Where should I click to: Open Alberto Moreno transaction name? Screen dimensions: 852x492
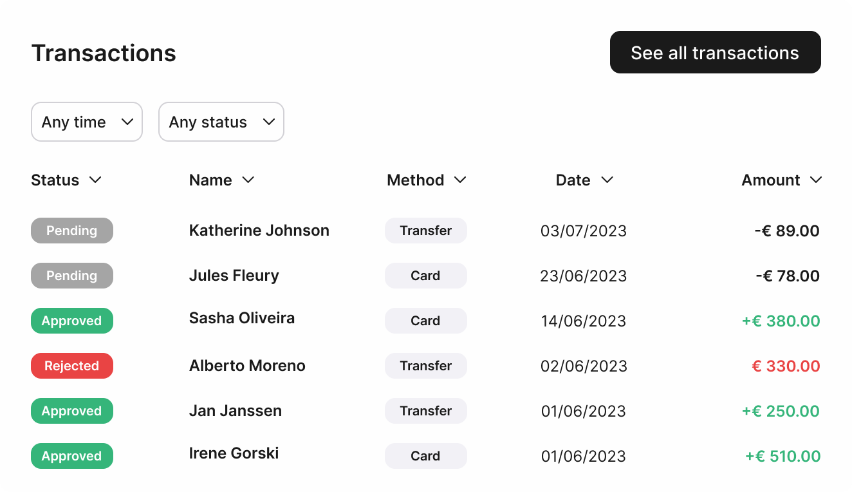pyautogui.click(x=247, y=366)
